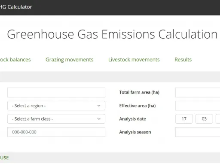This screenshot has height=164, width=220.
Task: Open the Livestock movements tab
Action: pyautogui.click(x=134, y=60)
